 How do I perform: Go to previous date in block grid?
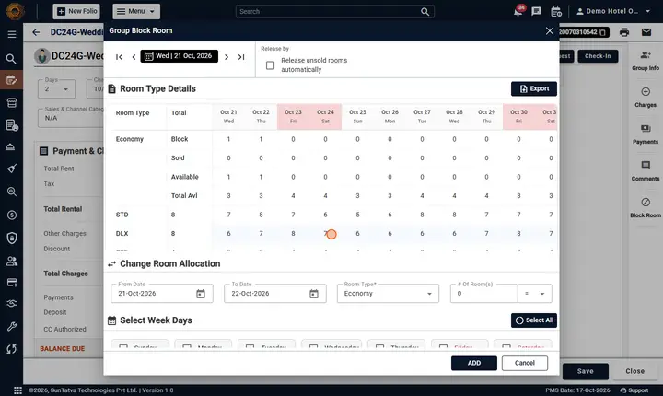[x=134, y=57]
